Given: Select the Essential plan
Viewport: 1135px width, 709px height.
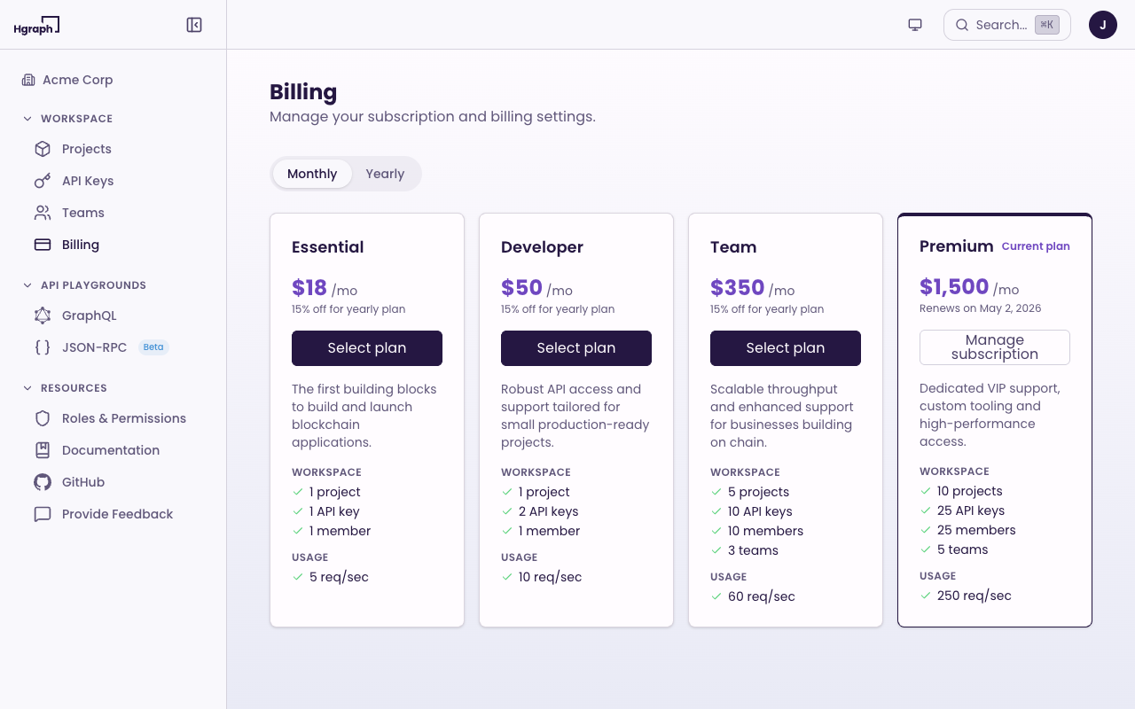Looking at the screenshot, I should point(367,348).
